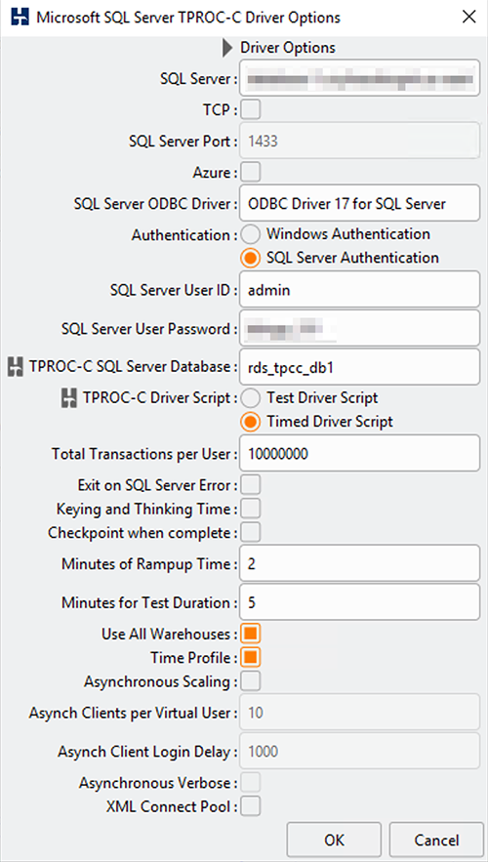Check Checkpoint when complete
Screen dimensions: 488x862
click(x=251, y=533)
